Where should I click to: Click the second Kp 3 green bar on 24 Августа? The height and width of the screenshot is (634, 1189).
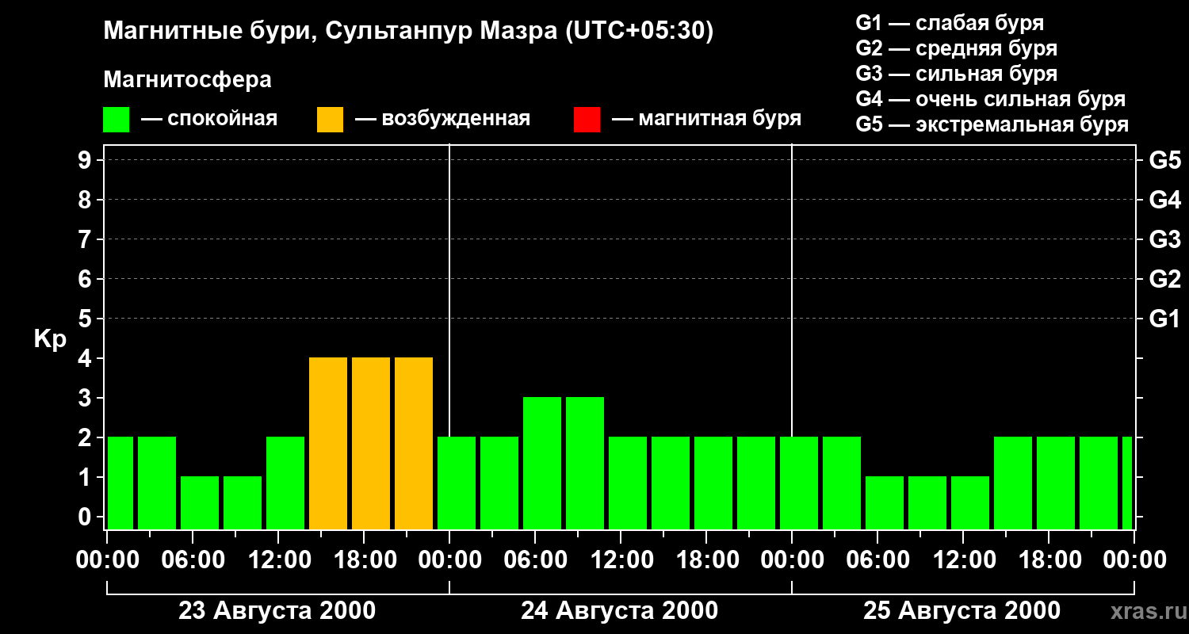coord(585,463)
